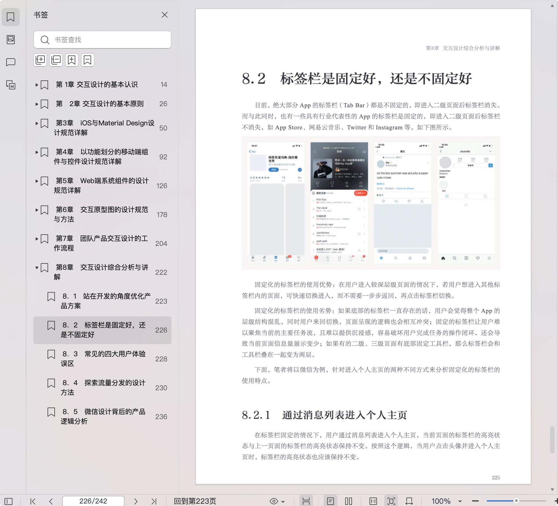Click the vertical scrollbar thumb
This screenshot has height=506, width=558.
click(552, 439)
